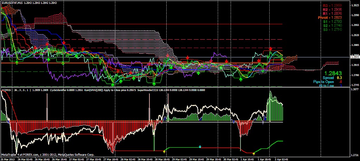Screen dimensions: 360x161
Task: Select the orange Pivot - 1.2823 label
Action: 330,17
